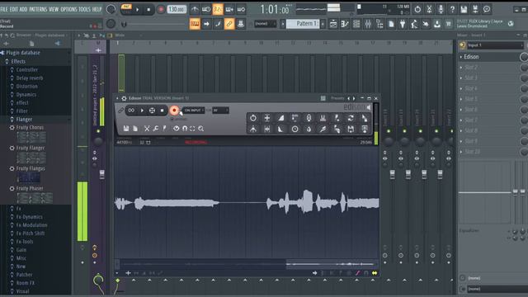
Task: Open the File menu
Action: [x=4, y=9]
